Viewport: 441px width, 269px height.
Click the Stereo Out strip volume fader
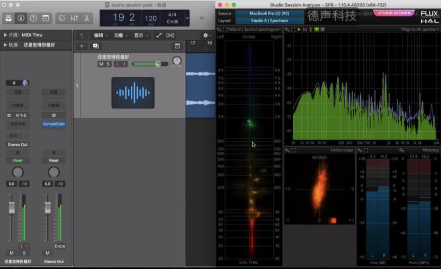tap(48, 208)
